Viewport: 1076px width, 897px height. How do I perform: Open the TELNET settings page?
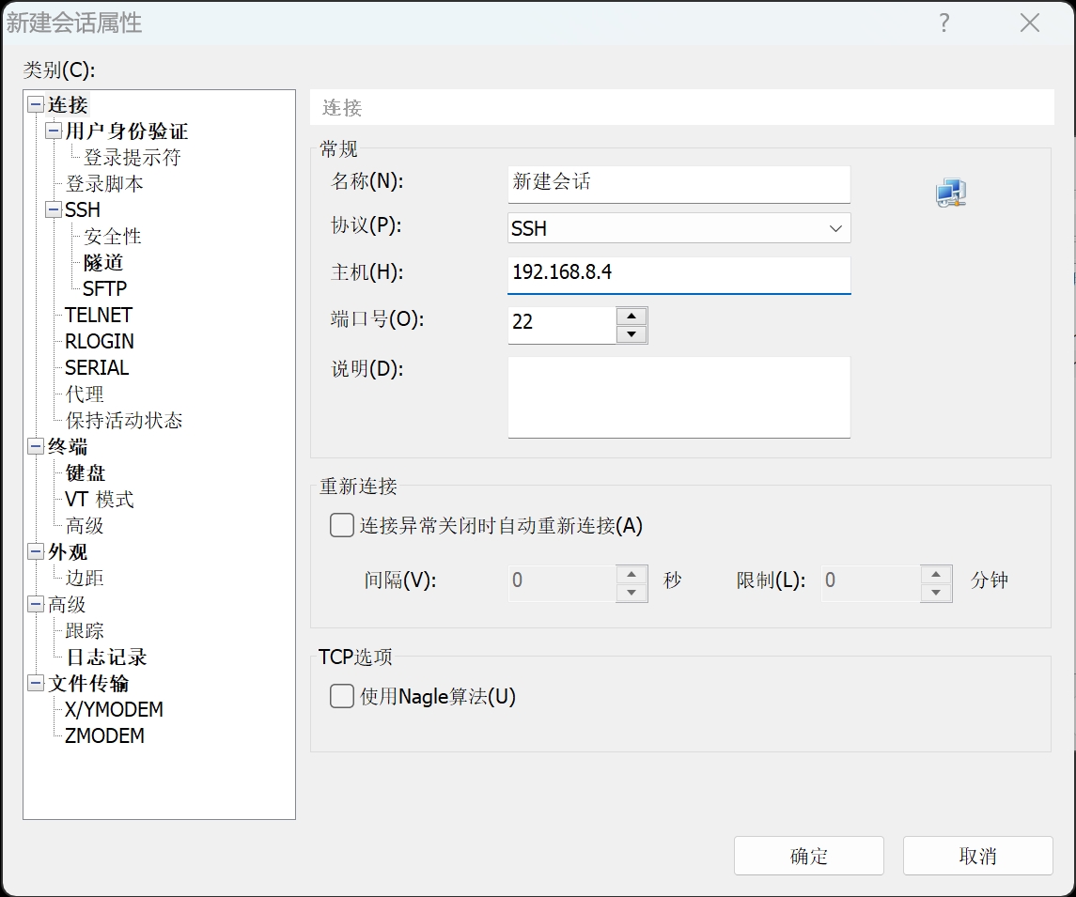click(99, 316)
